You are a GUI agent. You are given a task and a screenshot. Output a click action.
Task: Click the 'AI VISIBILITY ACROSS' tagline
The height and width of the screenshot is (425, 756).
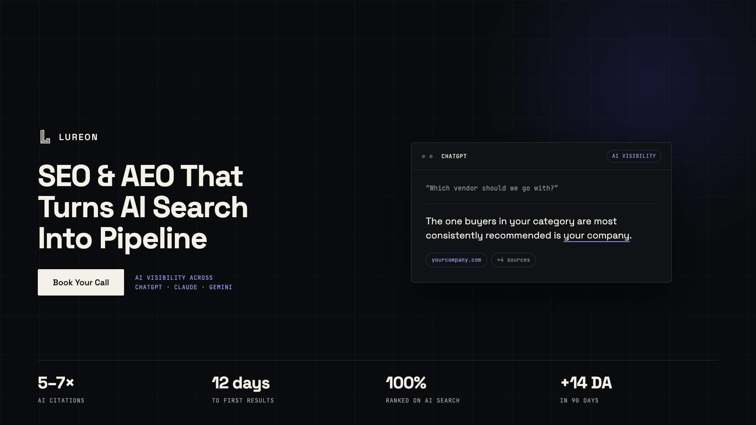[174, 278]
